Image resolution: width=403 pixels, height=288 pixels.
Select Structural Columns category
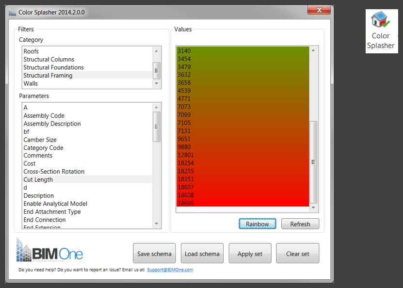[x=87, y=59]
